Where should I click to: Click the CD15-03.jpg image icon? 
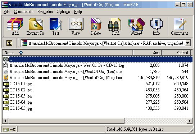[6, 96]
